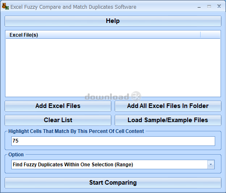Open the Help button
The width and height of the screenshot is (226, 193).
113,21
